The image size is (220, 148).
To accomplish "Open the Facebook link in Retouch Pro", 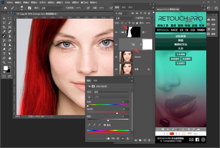I will coord(197,140).
